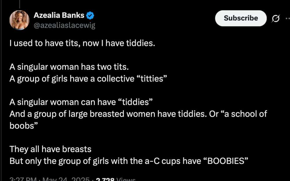Click the May 24, 2025 date
Screen dimensions: 290x181
point(66,179)
